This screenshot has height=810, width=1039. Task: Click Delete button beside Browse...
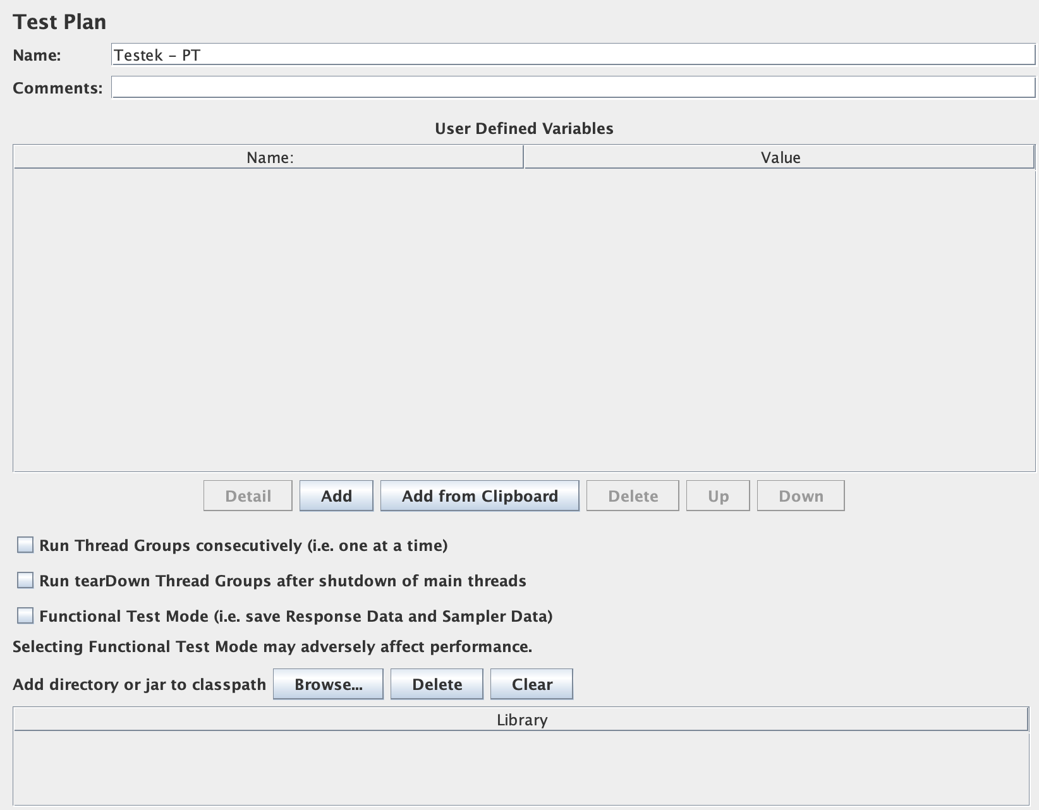tap(437, 684)
